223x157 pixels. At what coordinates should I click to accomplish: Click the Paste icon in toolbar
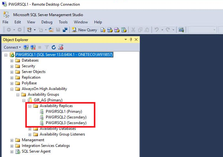147,30
